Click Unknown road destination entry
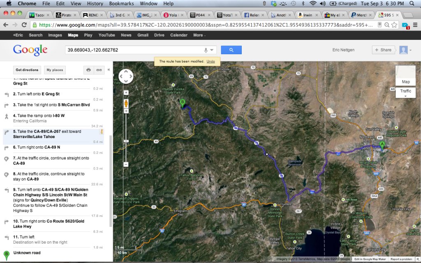Screen dimensions: 421x263 pyautogui.click(x=27, y=253)
